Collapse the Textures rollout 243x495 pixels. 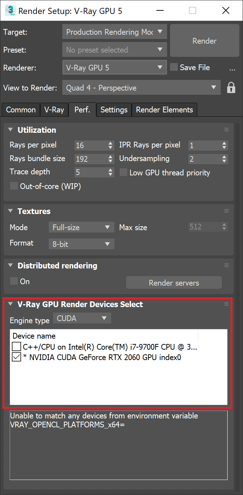pyautogui.click(x=10, y=211)
